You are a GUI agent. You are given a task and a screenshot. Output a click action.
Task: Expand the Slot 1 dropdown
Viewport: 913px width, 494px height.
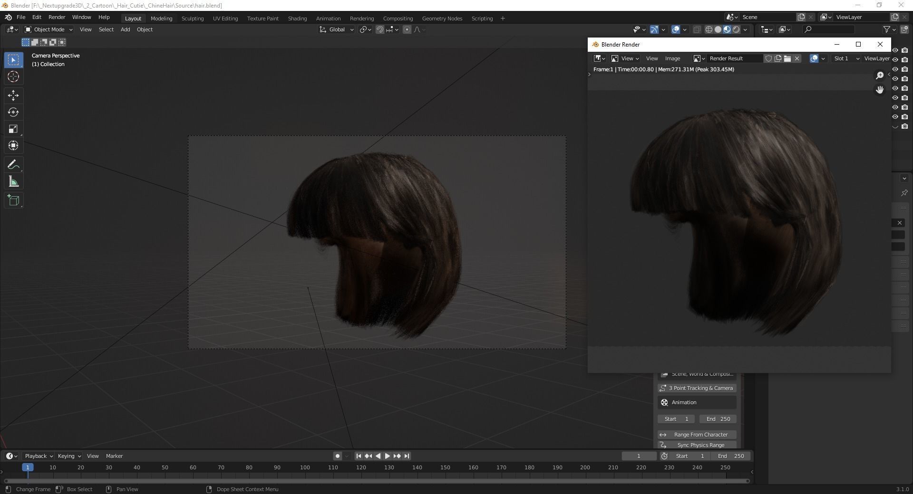pyautogui.click(x=846, y=58)
